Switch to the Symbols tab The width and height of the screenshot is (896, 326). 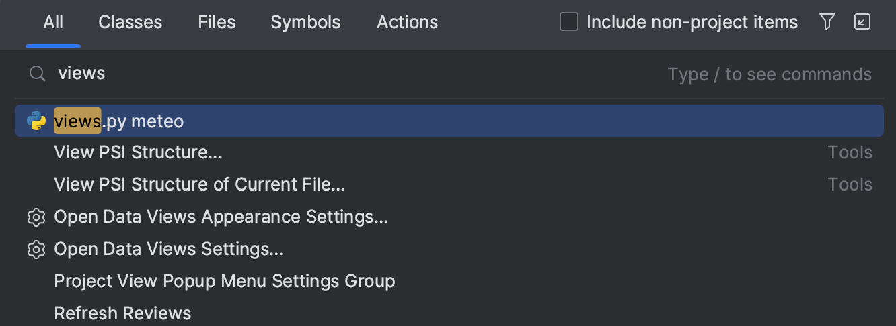click(305, 22)
